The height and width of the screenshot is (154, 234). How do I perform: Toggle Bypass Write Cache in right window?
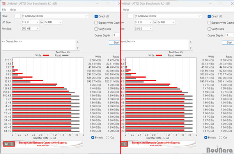[209, 23]
